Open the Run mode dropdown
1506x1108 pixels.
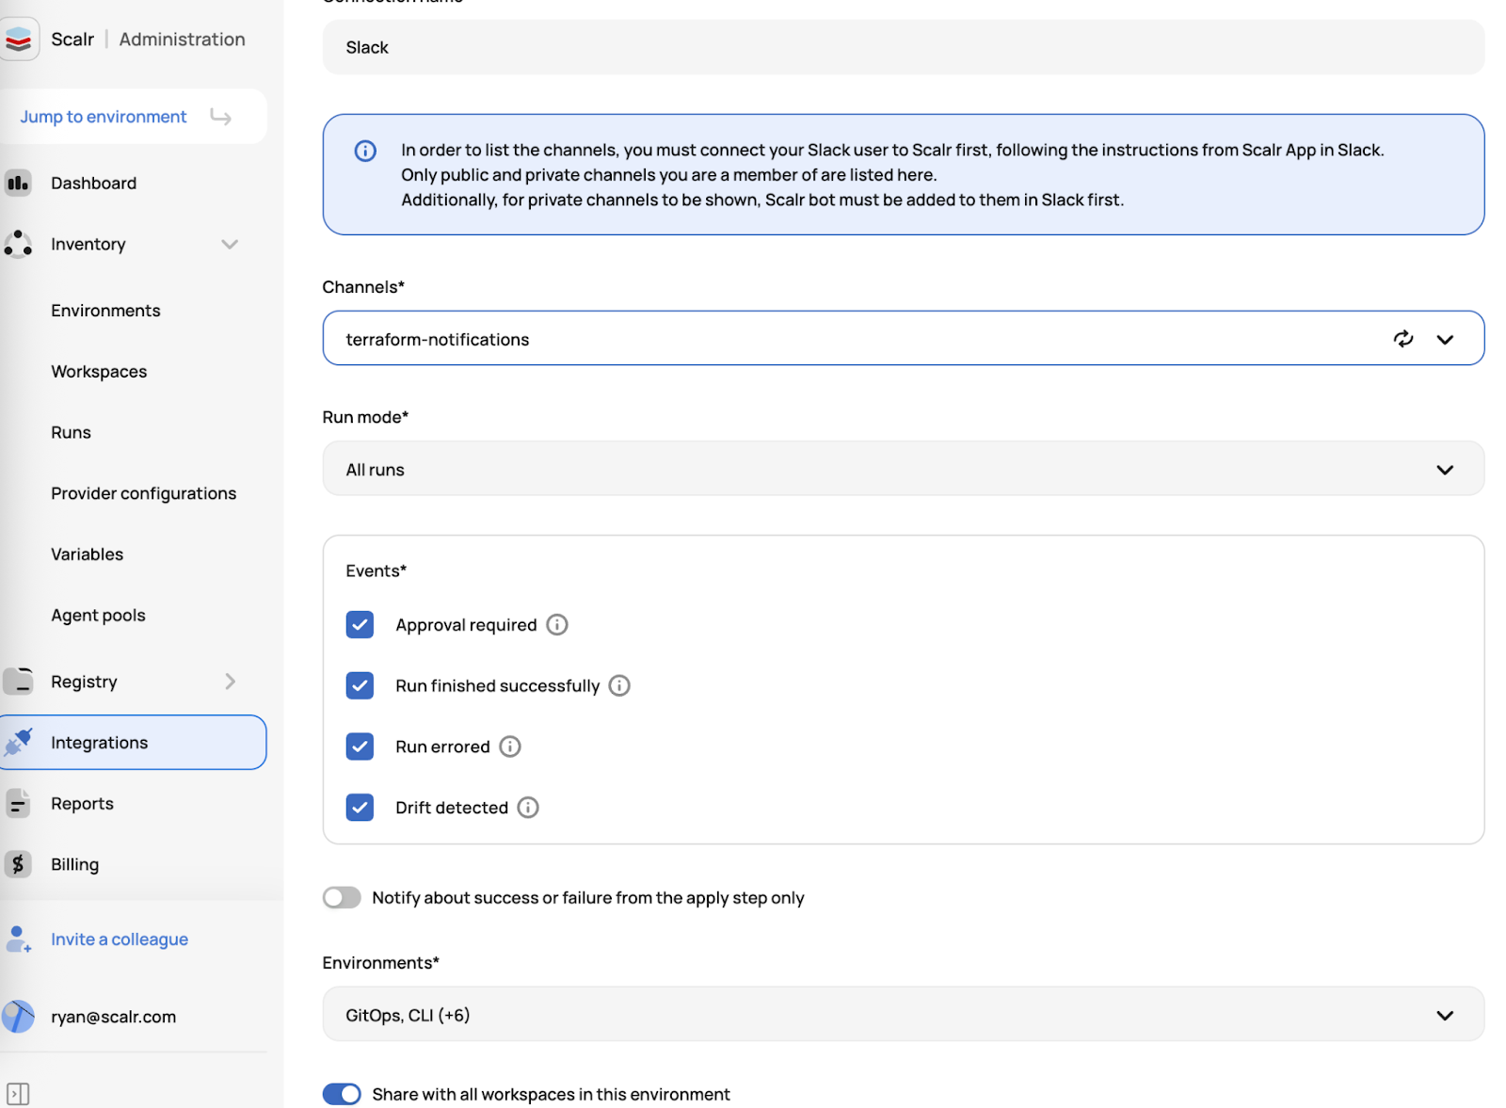(903, 469)
